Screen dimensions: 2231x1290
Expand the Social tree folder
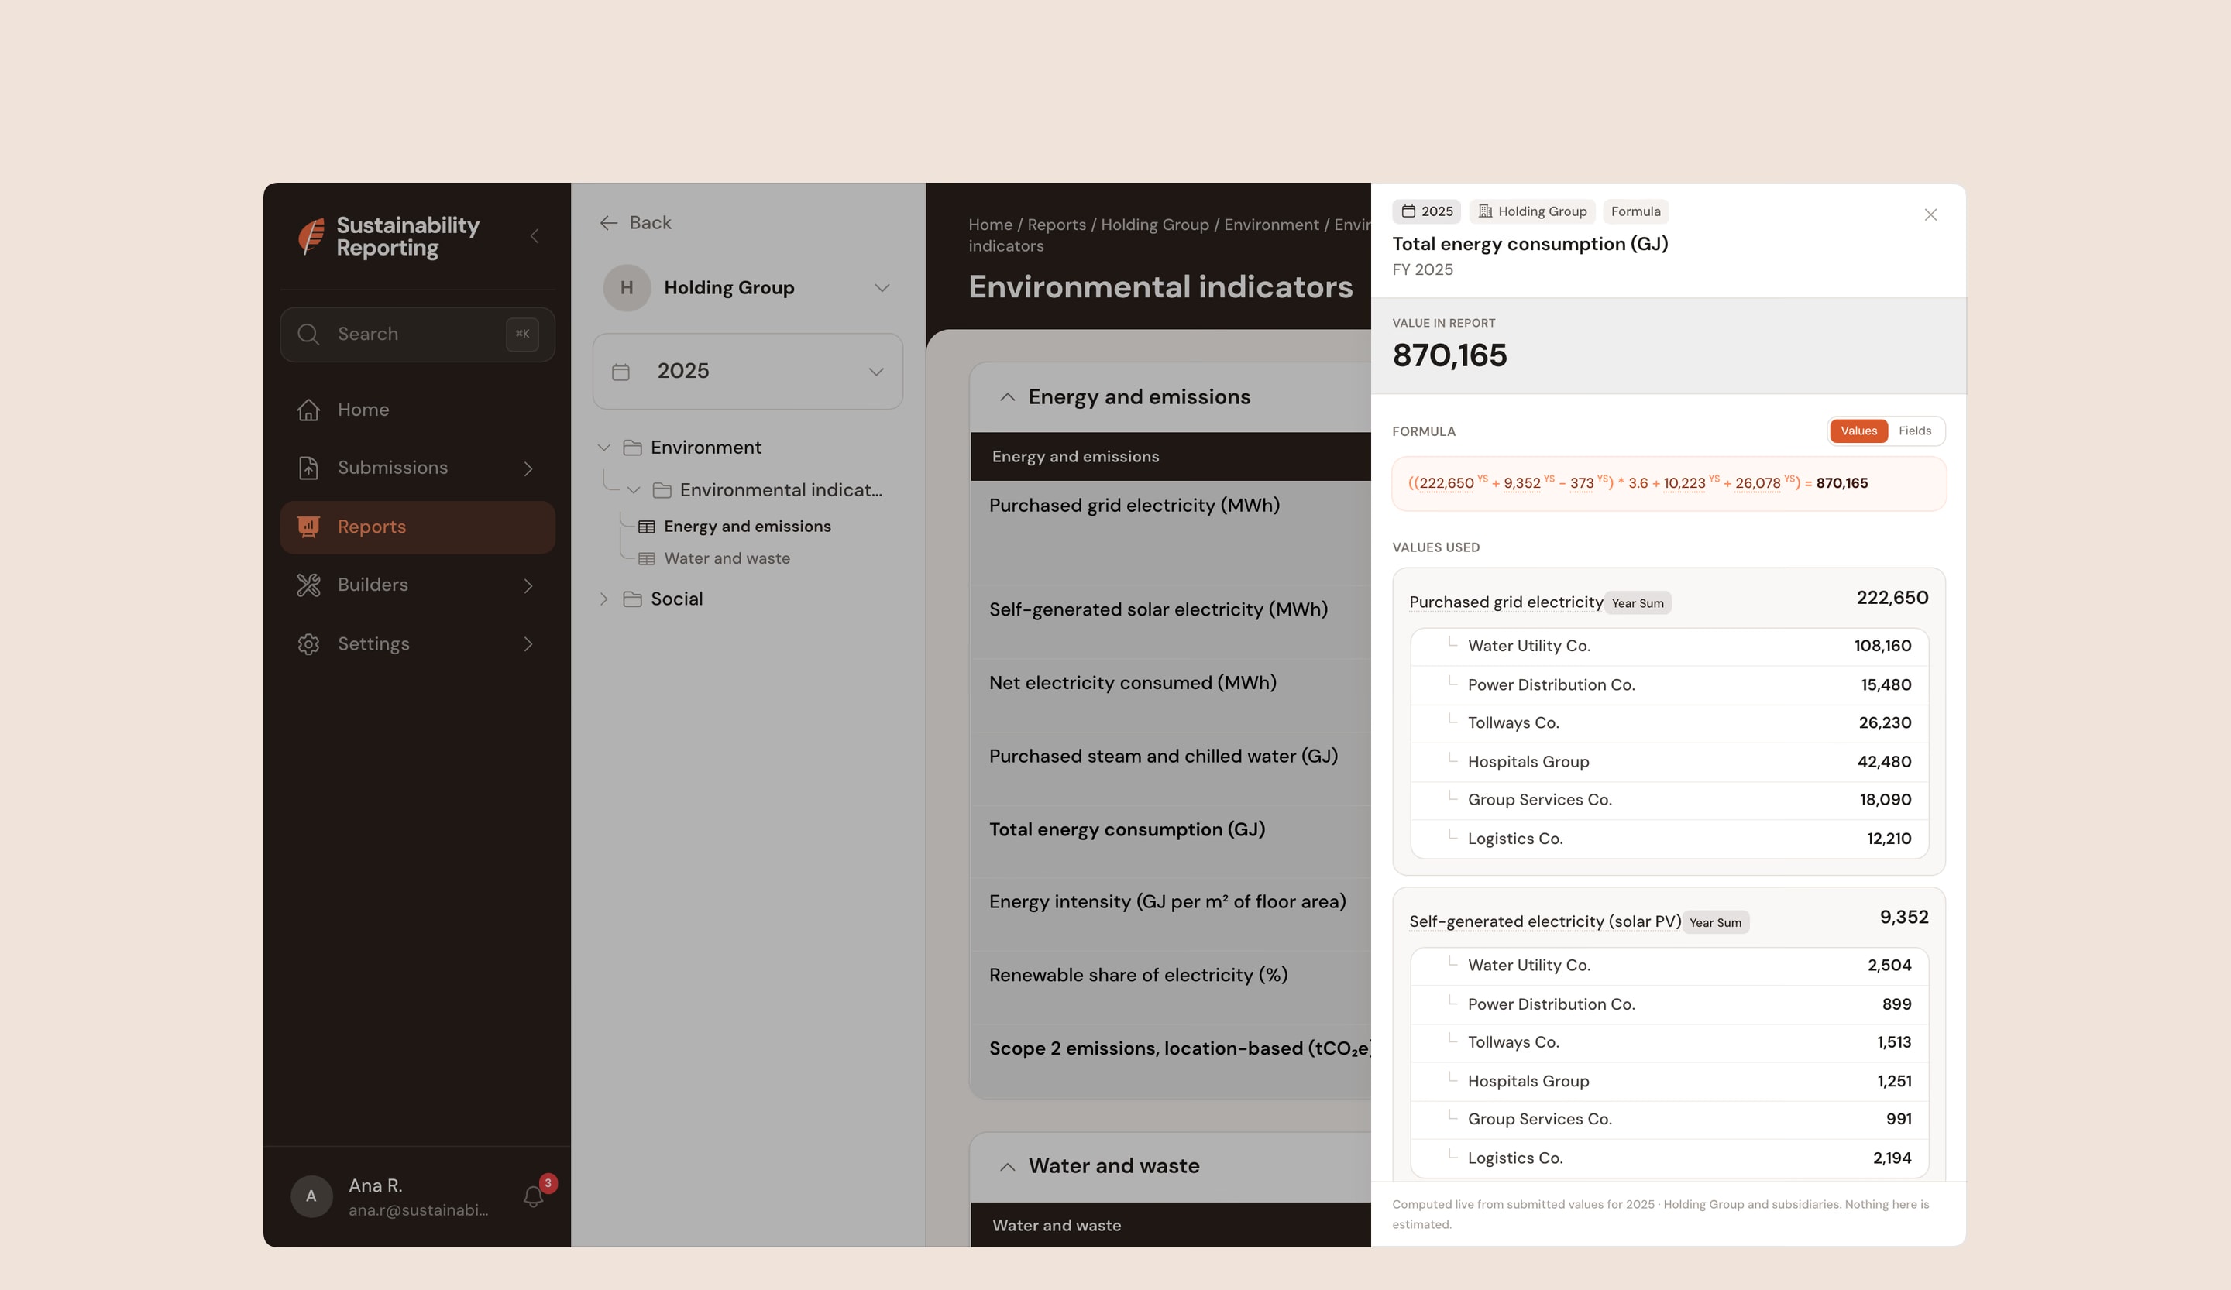(603, 599)
